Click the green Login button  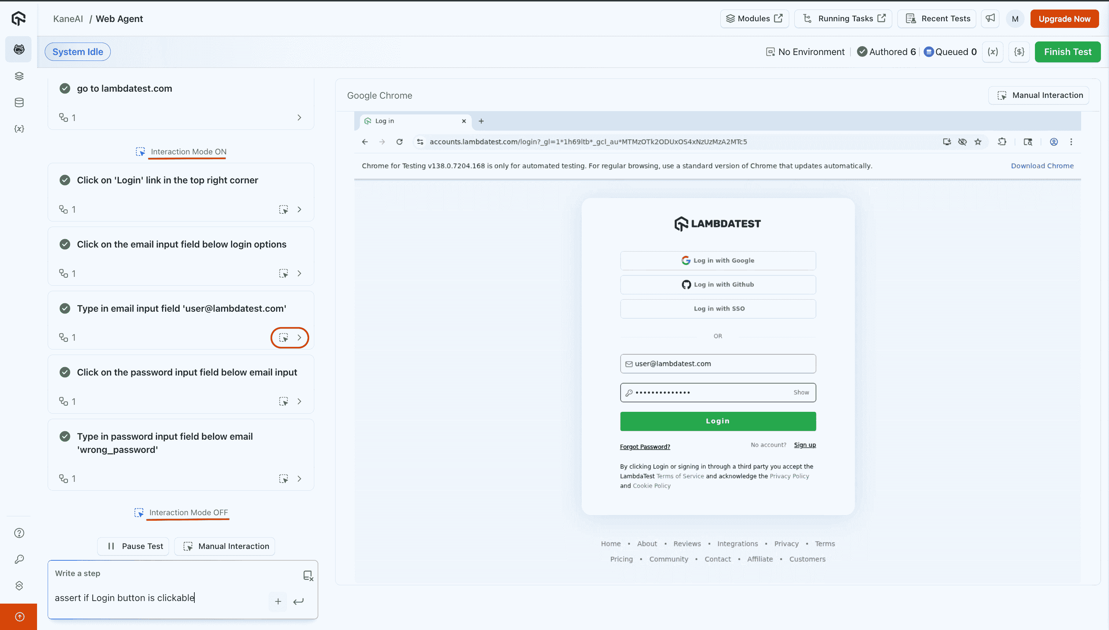(x=718, y=421)
